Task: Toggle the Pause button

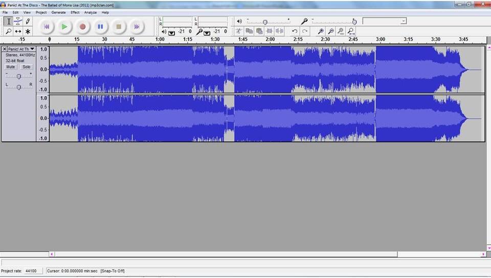Action: (x=100, y=26)
